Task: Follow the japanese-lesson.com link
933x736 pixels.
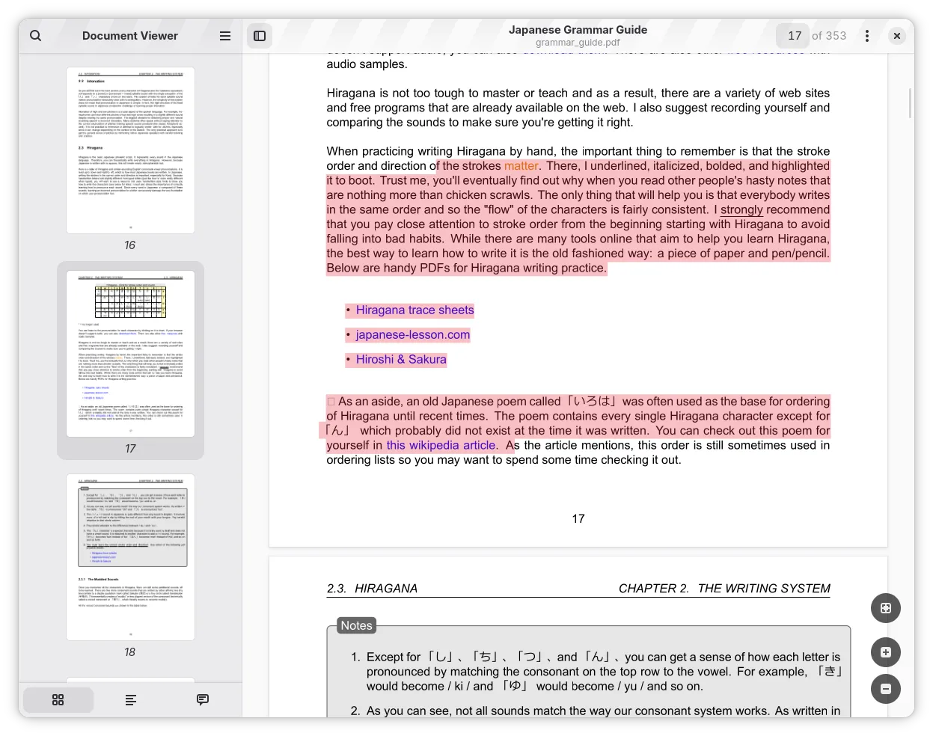Action: 412,335
